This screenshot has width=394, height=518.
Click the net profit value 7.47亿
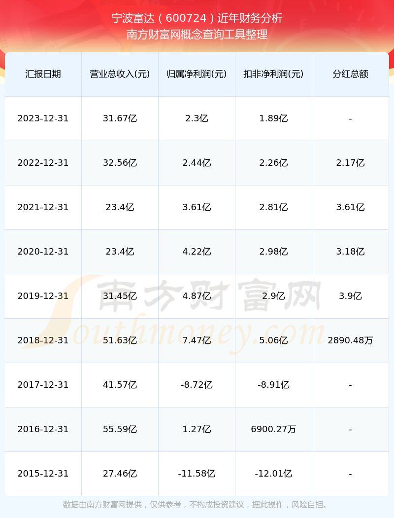pyautogui.click(x=197, y=340)
